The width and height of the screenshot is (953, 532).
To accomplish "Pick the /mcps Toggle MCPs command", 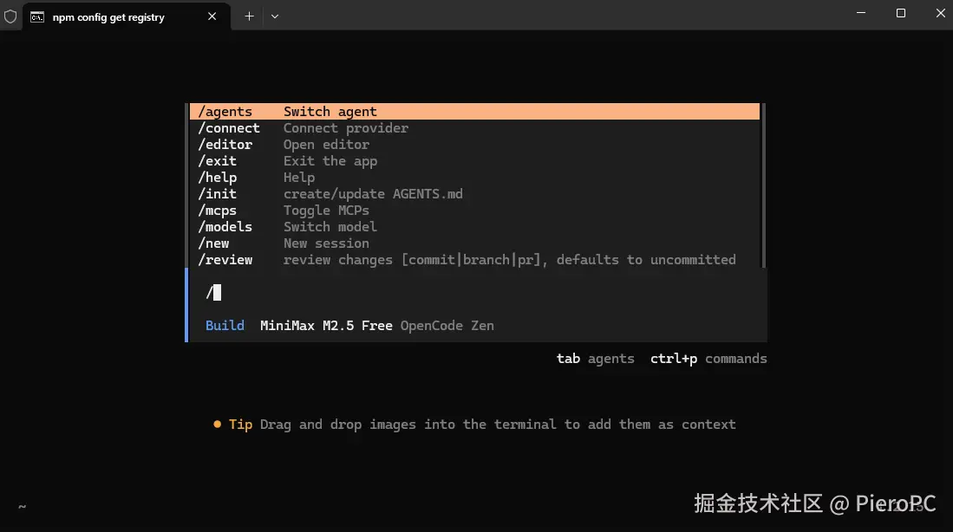I will point(474,211).
